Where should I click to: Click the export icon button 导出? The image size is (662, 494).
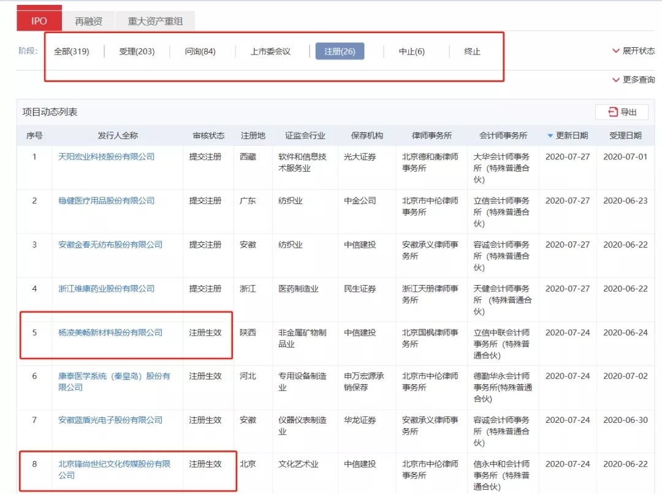pos(622,112)
